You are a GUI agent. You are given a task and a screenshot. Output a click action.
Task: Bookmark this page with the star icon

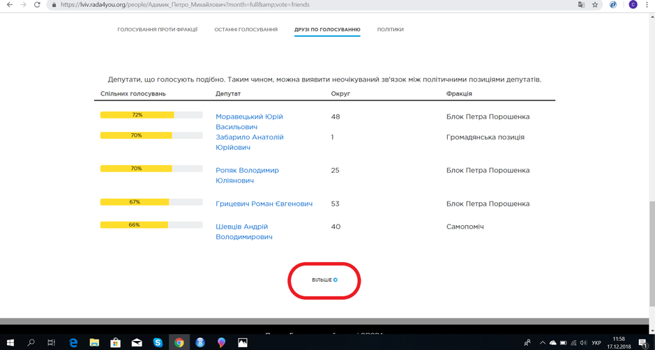point(595,5)
